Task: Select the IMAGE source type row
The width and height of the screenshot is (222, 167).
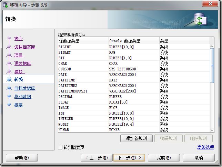Action: [134, 108]
